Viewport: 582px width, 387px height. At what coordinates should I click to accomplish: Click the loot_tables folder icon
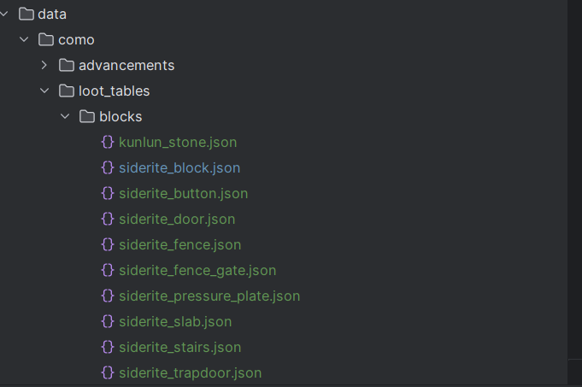click(67, 91)
